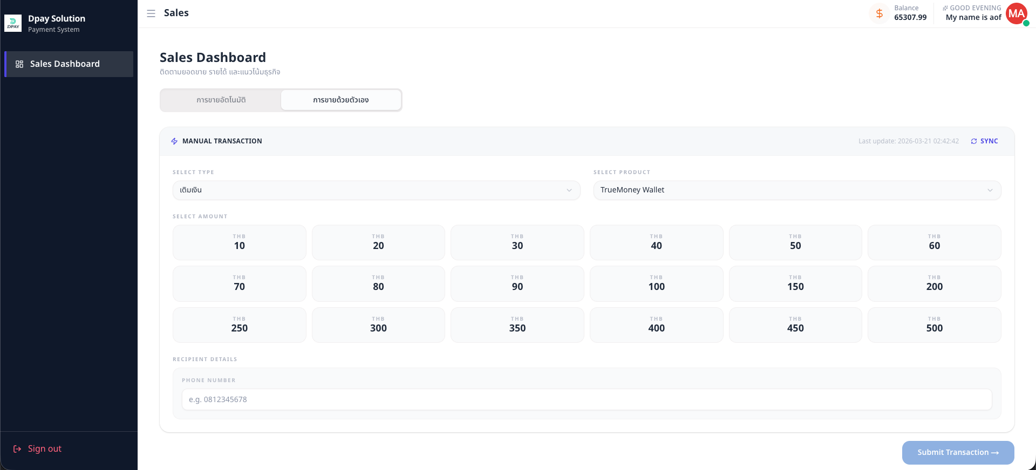Screen dimensions: 1036x470
Task: Open the Select Product TrueMoney Wallet dropdown
Action: (797, 190)
